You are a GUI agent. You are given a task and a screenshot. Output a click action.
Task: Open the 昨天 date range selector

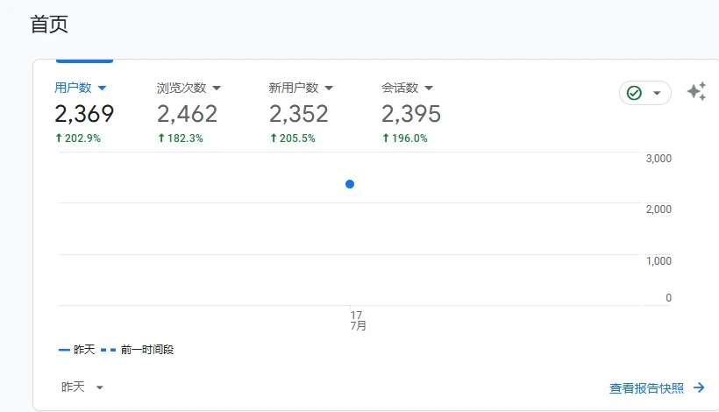click(x=82, y=387)
